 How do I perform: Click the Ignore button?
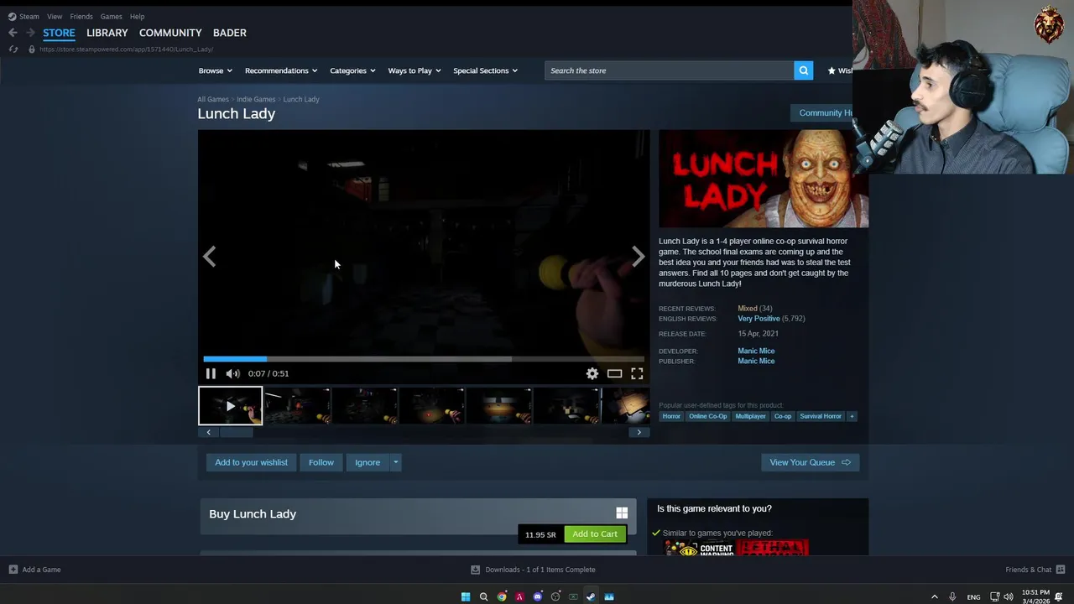[368, 462]
